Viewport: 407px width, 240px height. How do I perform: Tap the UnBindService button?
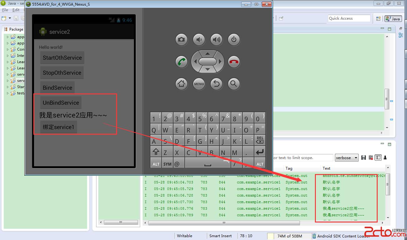click(x=61, y=102)
